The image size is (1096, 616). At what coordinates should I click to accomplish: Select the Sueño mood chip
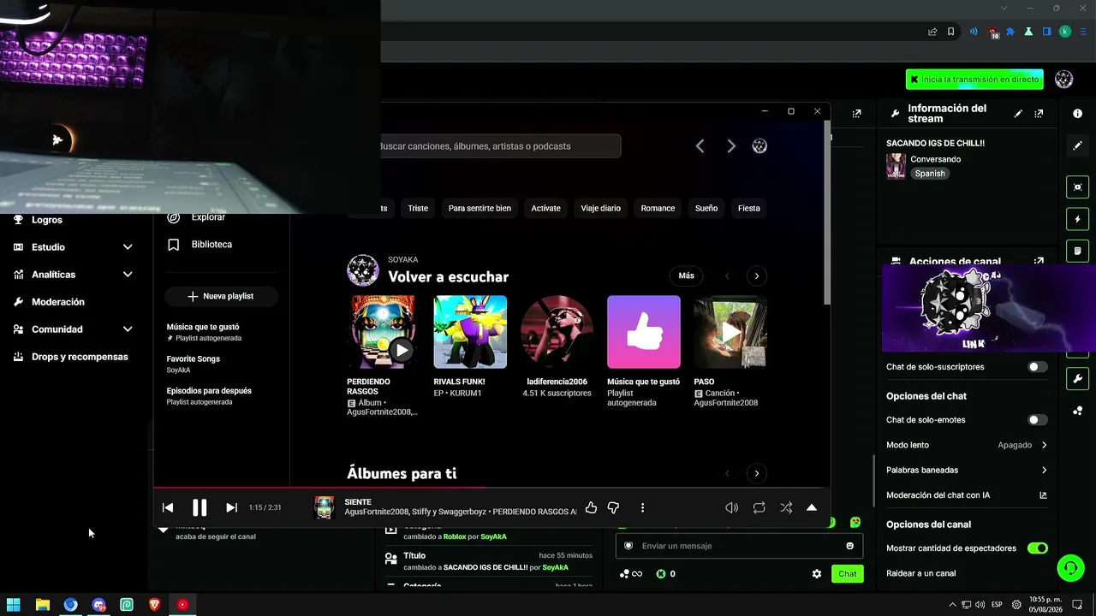[706, 208]
